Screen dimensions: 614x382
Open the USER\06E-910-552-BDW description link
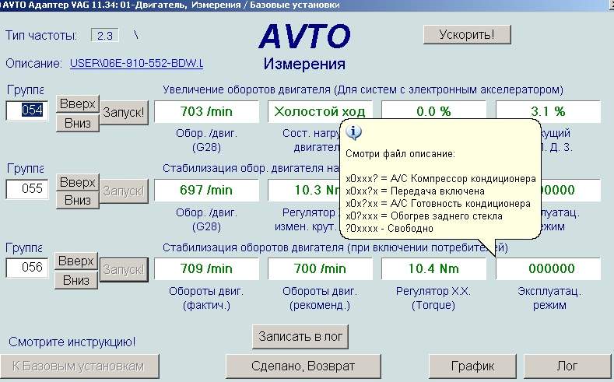pos(136,63)
